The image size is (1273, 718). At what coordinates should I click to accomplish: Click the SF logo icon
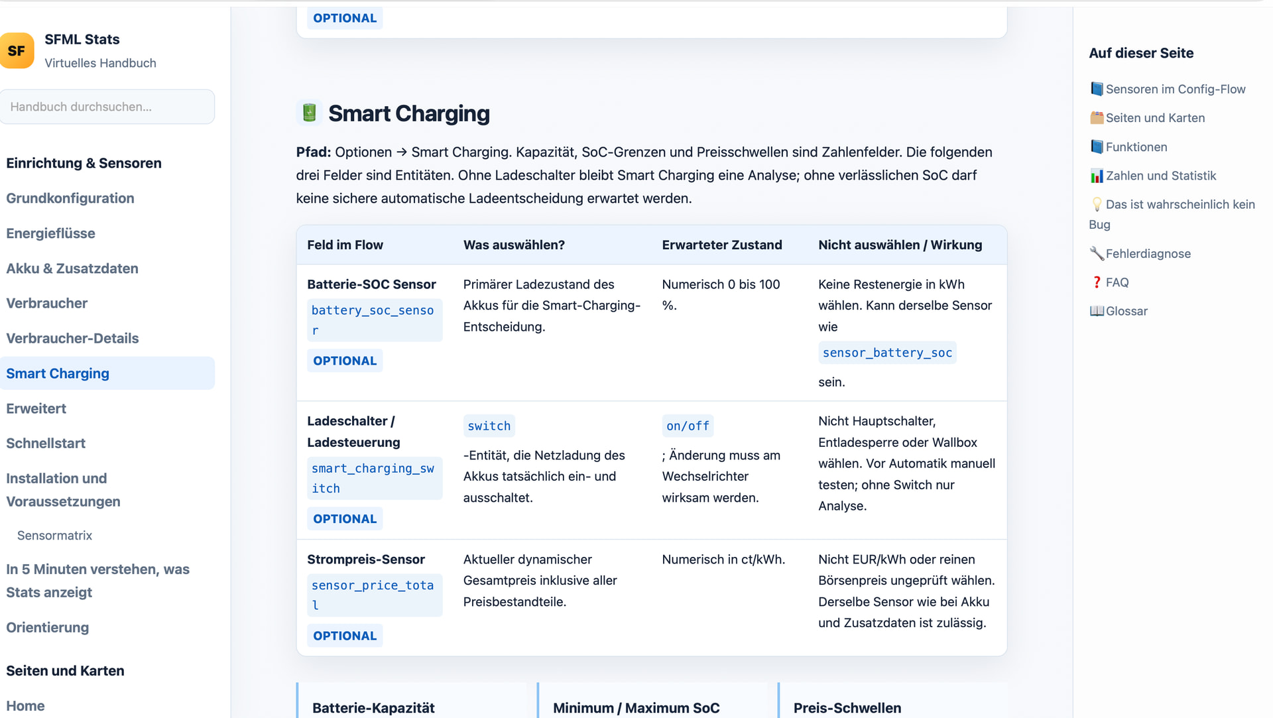pos(17,50)
